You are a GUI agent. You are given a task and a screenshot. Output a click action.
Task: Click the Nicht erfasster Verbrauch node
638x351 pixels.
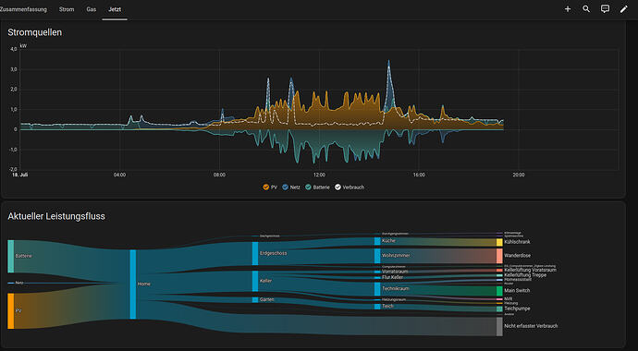499,327
